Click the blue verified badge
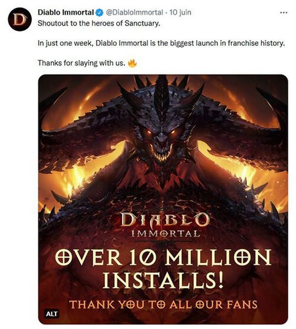The height and width of the screenshot is (329, 296). (100, 13)
